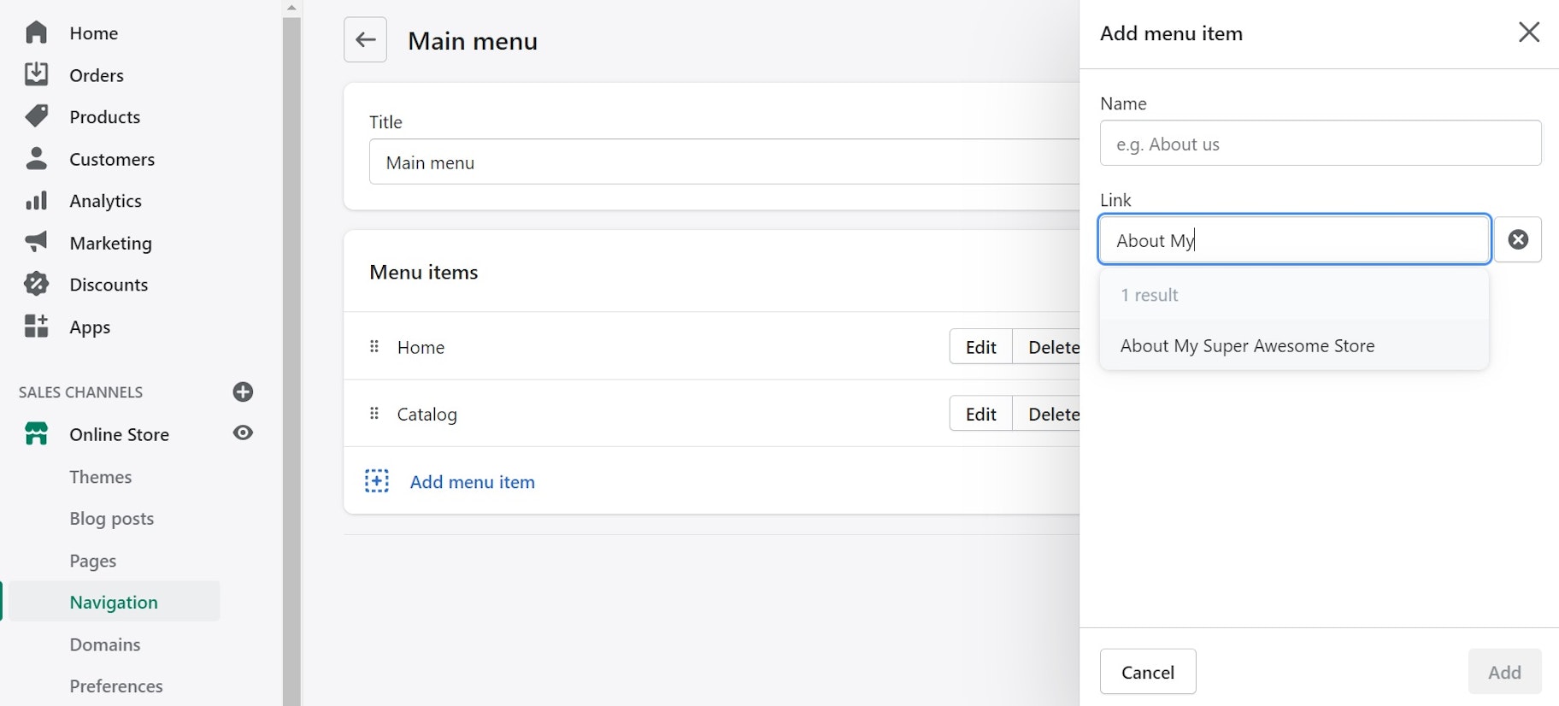1559x706 pixels.
Task: View online store with eye icon
Action: coord(243,433)
